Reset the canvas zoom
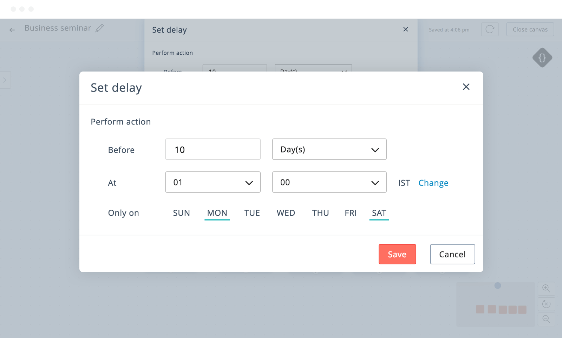This screenshot has height=338, width=562. coord(546,304)
